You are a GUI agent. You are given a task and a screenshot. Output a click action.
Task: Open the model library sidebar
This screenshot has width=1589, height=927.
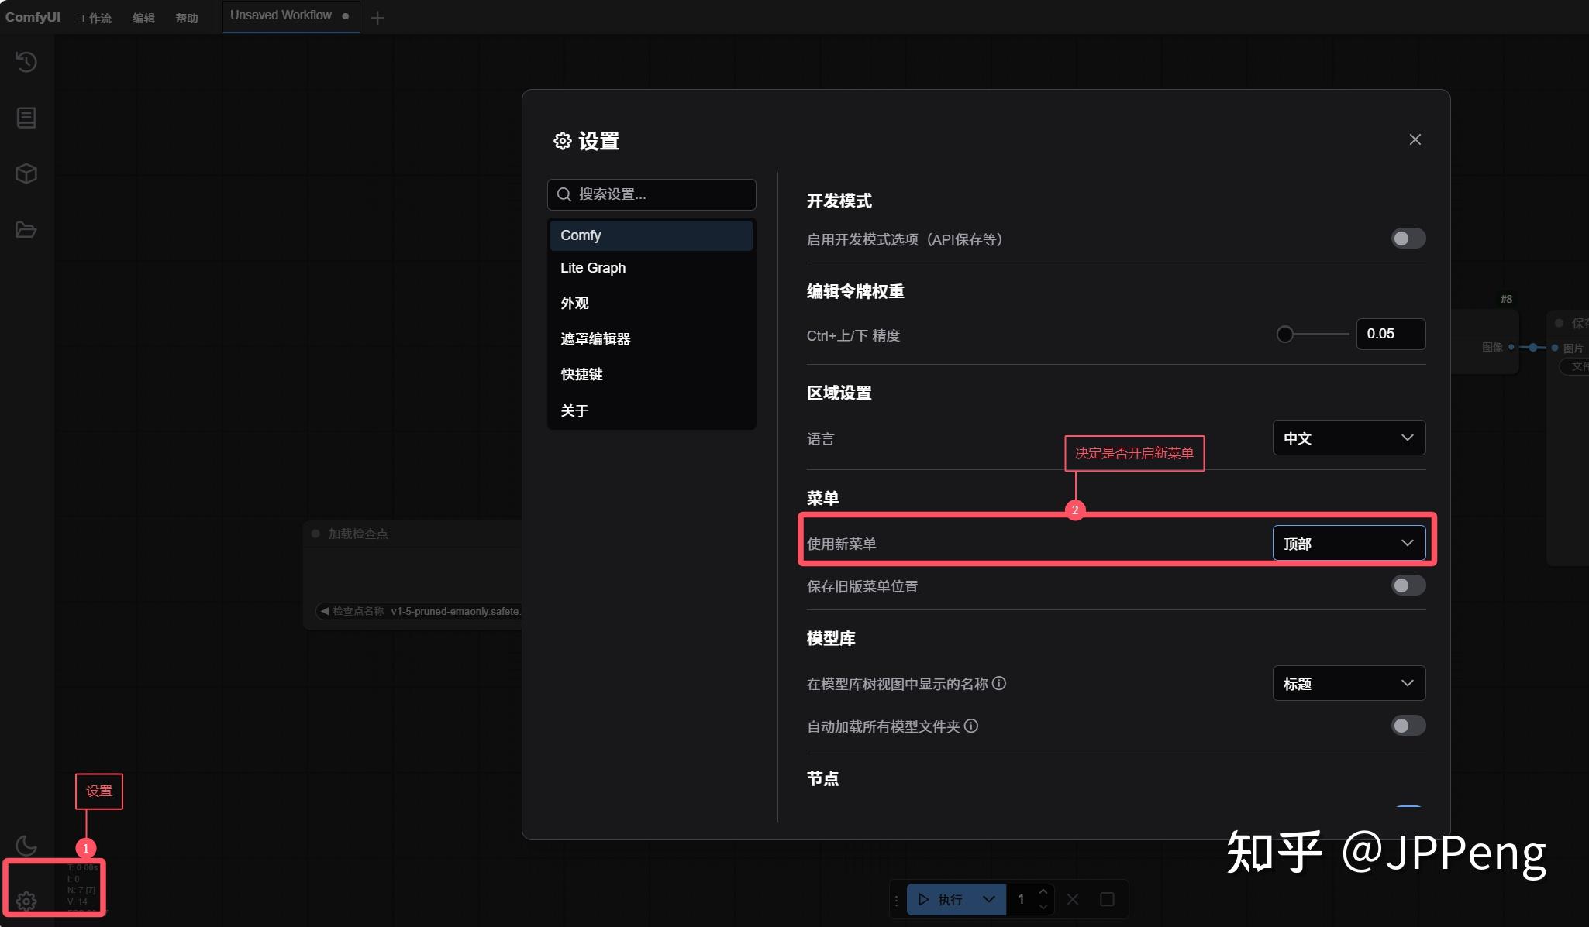(26, 173)
